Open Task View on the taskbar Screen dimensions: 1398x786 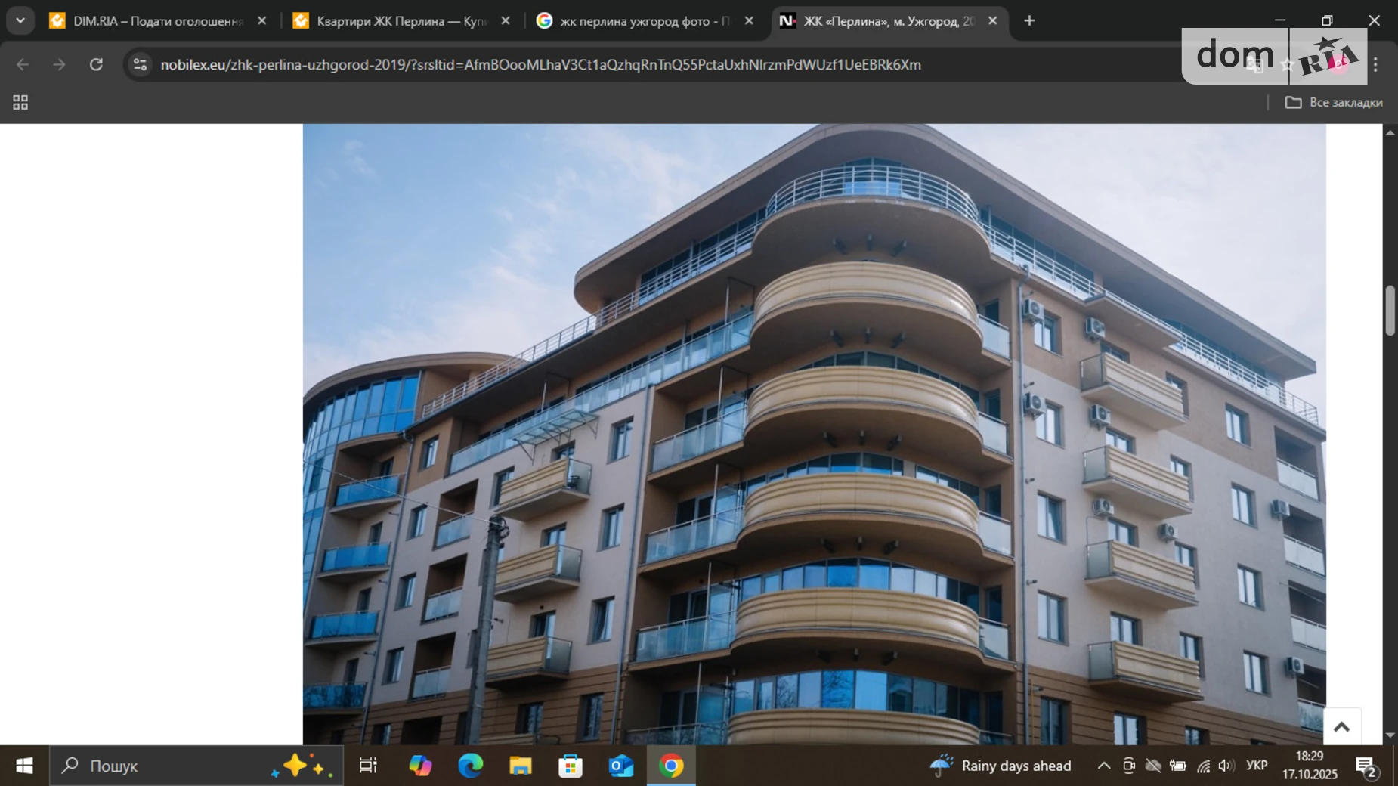click(x=368, y=766)
